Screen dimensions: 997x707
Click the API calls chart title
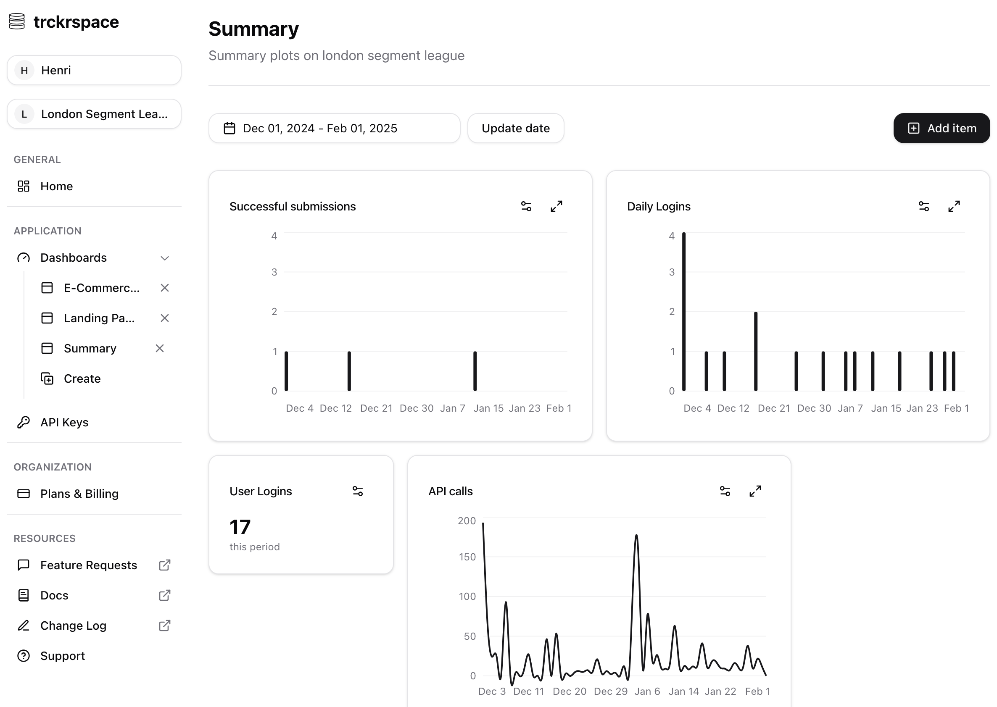(450, 491)
